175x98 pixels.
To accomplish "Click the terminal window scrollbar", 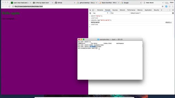I will pyautogui.click(x=142, y=44).
